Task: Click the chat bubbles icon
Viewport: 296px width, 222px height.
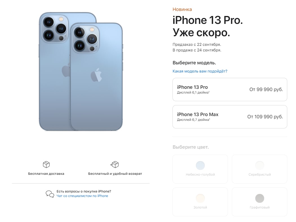Action: pyautogui.click(x=50, y=194)
